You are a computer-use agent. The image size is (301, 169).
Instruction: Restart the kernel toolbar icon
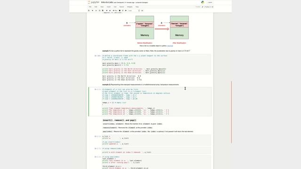pos(123,10)
